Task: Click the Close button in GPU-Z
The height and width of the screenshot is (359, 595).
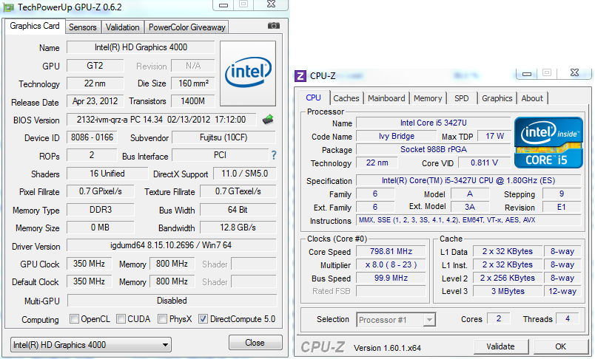Action: pos(255,343)
